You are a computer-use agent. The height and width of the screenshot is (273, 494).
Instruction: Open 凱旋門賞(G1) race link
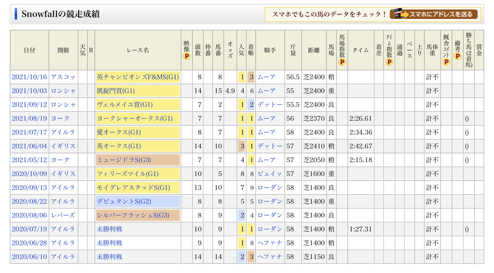[115, 91]
